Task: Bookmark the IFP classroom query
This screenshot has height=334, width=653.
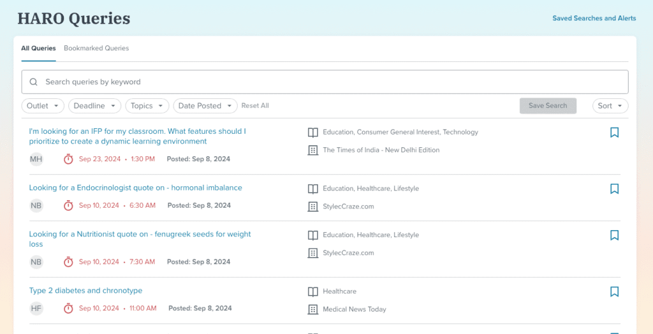Action: pos(614,133)
